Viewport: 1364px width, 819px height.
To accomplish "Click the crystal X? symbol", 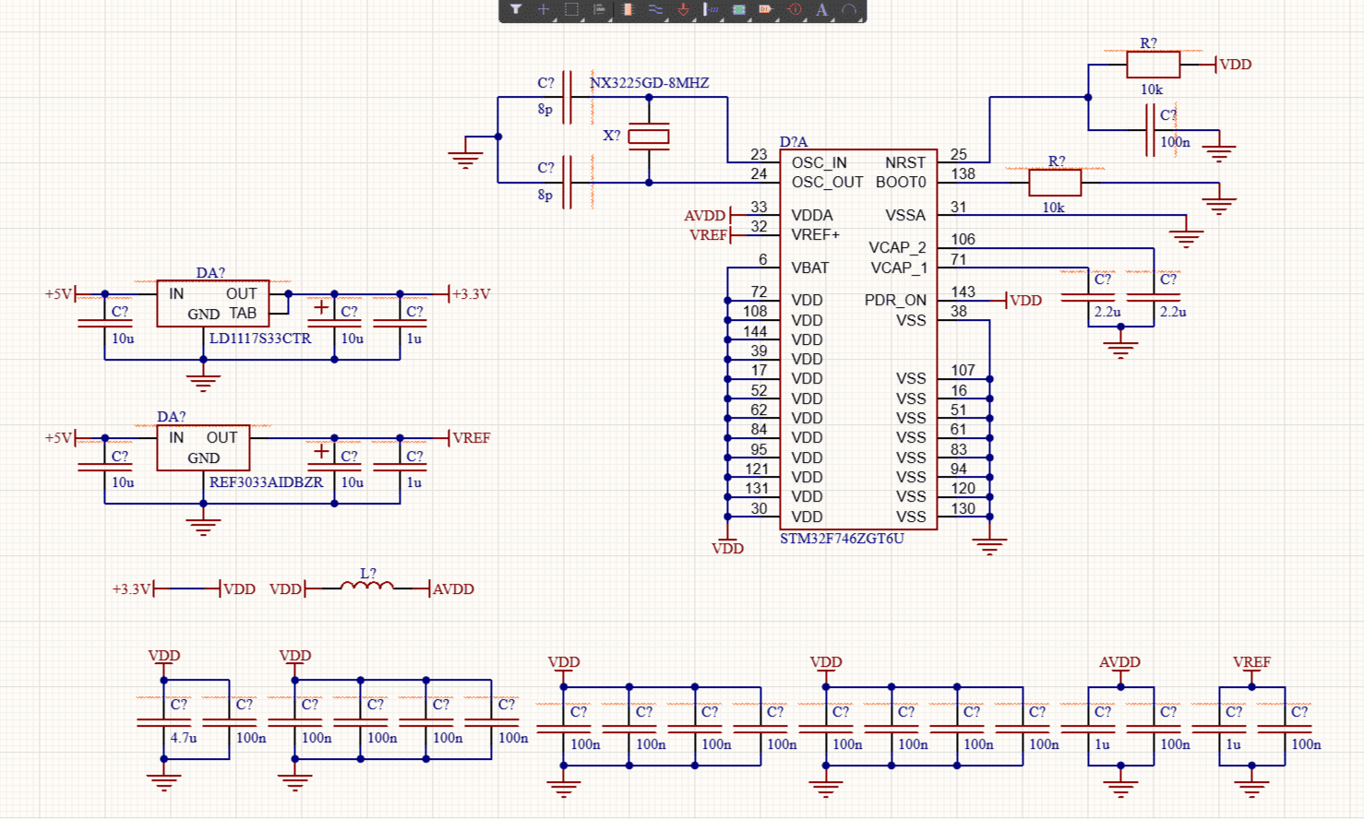I will point(649,136).
